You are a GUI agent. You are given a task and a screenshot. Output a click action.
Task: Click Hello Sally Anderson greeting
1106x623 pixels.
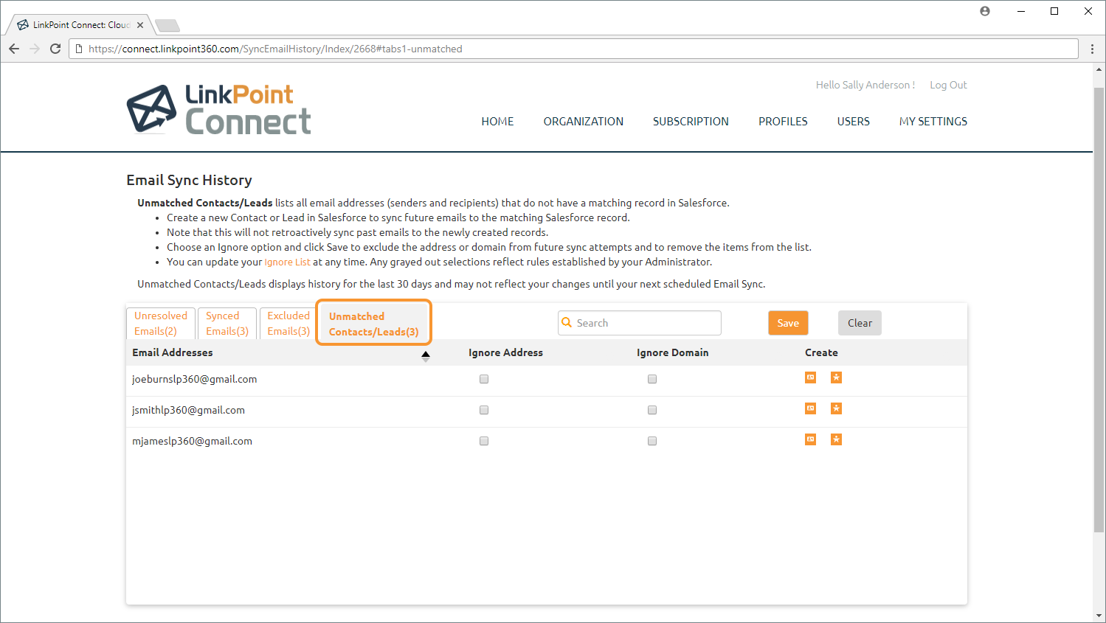coord(865,85)
